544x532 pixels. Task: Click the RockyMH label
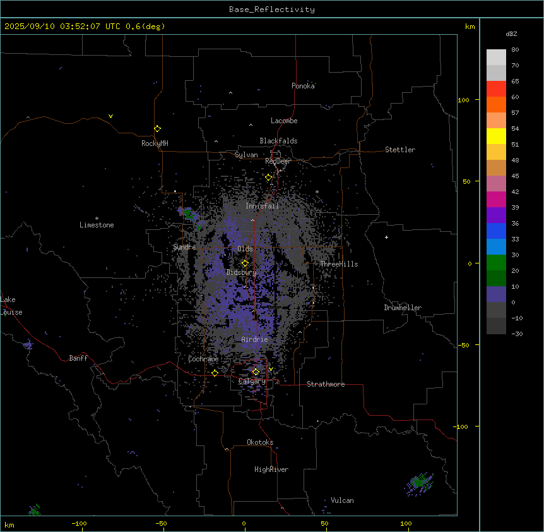[x=155, y=143]
